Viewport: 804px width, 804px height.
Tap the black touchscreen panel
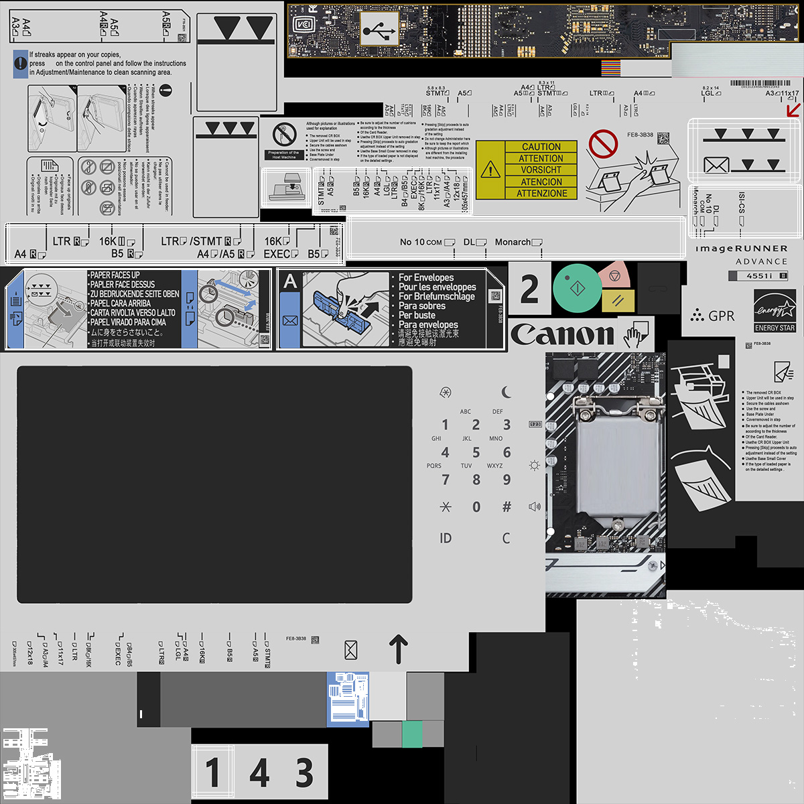[214, 484]
